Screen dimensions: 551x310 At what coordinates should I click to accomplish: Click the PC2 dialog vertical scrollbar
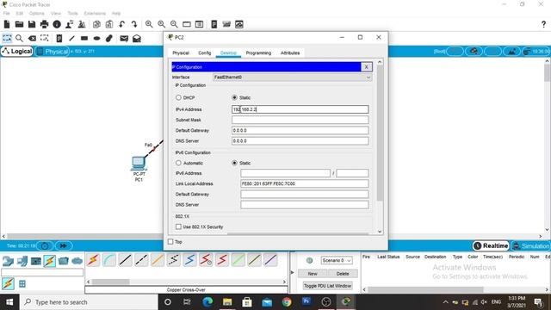tap(380, 133)
